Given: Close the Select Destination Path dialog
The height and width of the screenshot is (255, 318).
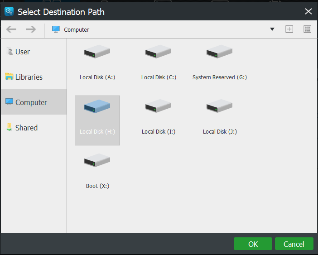Looking at the screenshot, I should (x=308, y=12).
